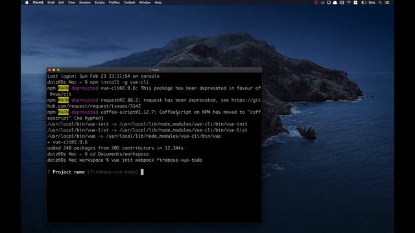Click the '@vue/cli' wrapped line text

[60, 94]
